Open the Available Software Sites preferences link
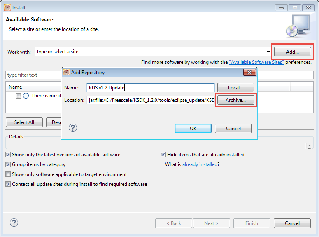 tap(256, 62)
